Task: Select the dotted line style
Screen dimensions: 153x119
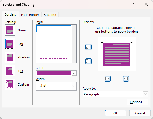Action: point(54,36)
